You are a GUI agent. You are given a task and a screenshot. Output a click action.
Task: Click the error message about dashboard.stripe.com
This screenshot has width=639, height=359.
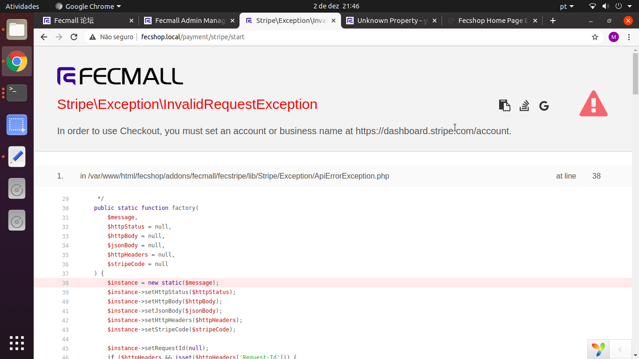tap(284, 131)
